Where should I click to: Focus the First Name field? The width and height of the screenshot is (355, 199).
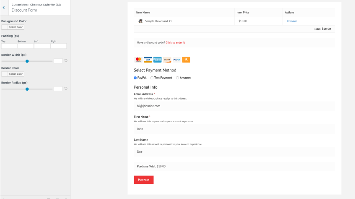234,129
